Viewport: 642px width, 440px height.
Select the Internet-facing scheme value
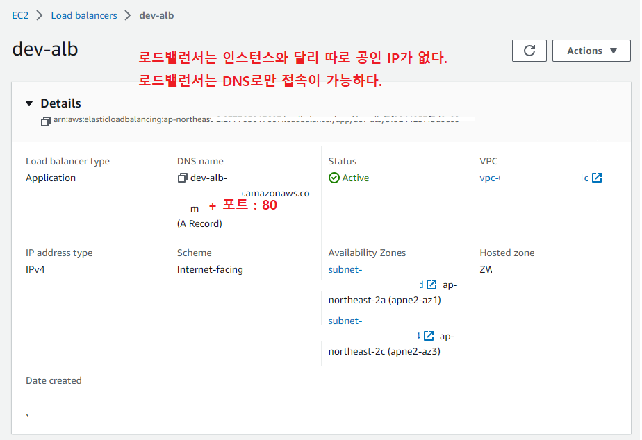(210, 269)
